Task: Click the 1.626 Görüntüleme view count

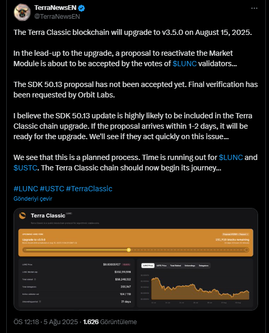Action: coord(110,322)
